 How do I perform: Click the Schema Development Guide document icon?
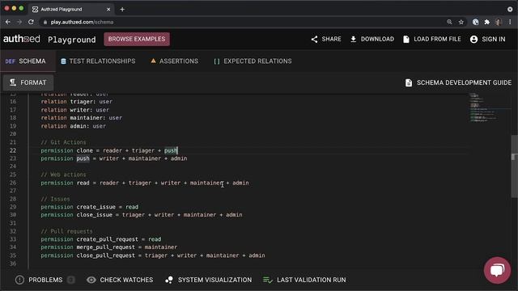click(x=409, y=82)
